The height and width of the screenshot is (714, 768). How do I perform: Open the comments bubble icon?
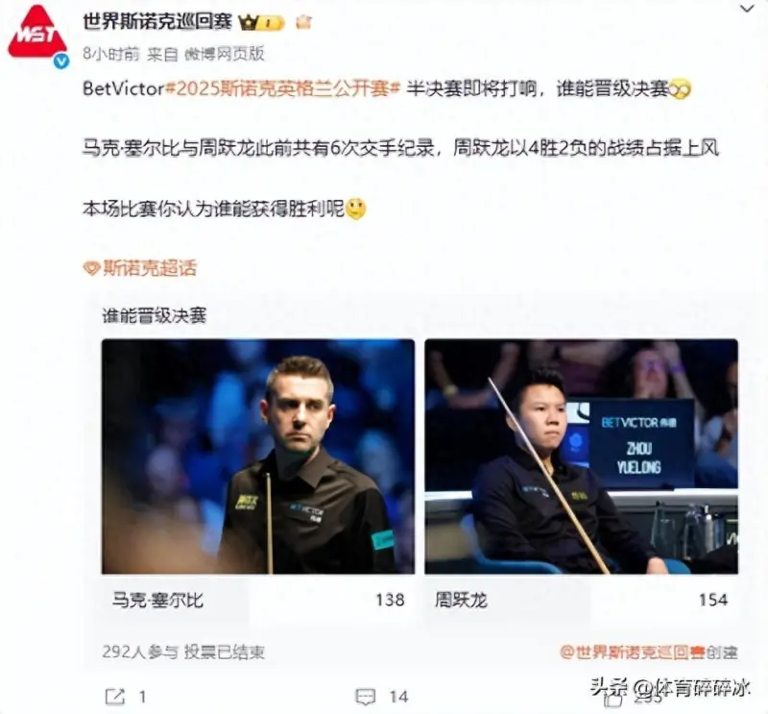pyautogui.click(x=366, y=697)
